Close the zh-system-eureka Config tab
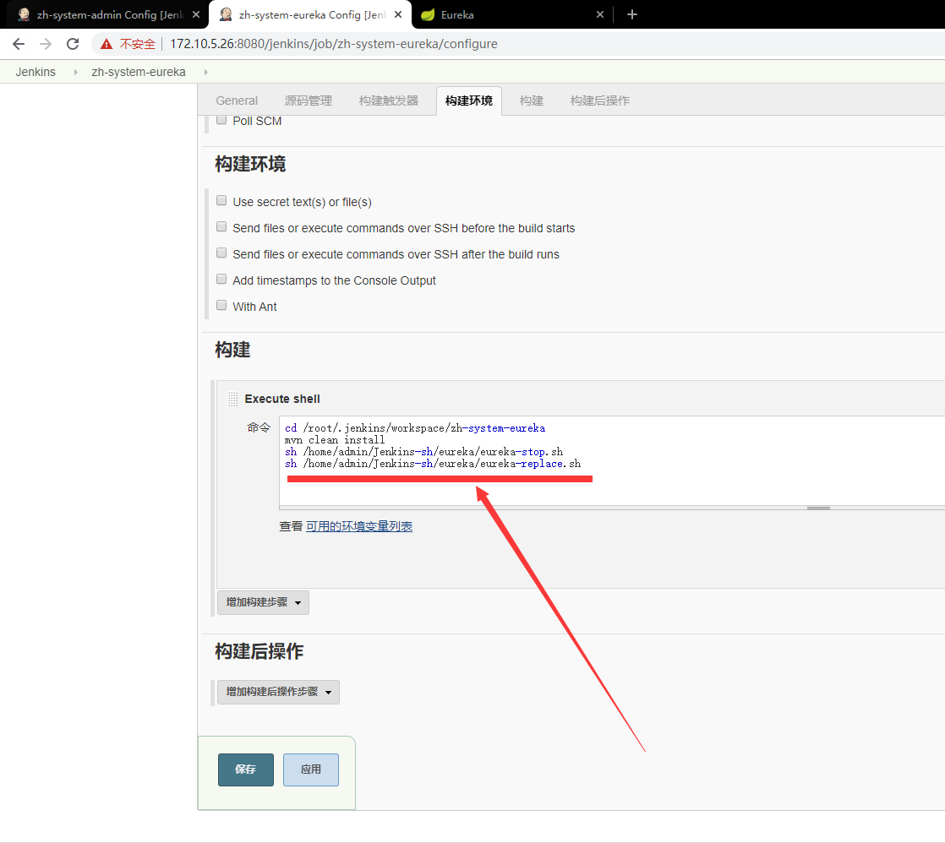 tap(398, 14)
